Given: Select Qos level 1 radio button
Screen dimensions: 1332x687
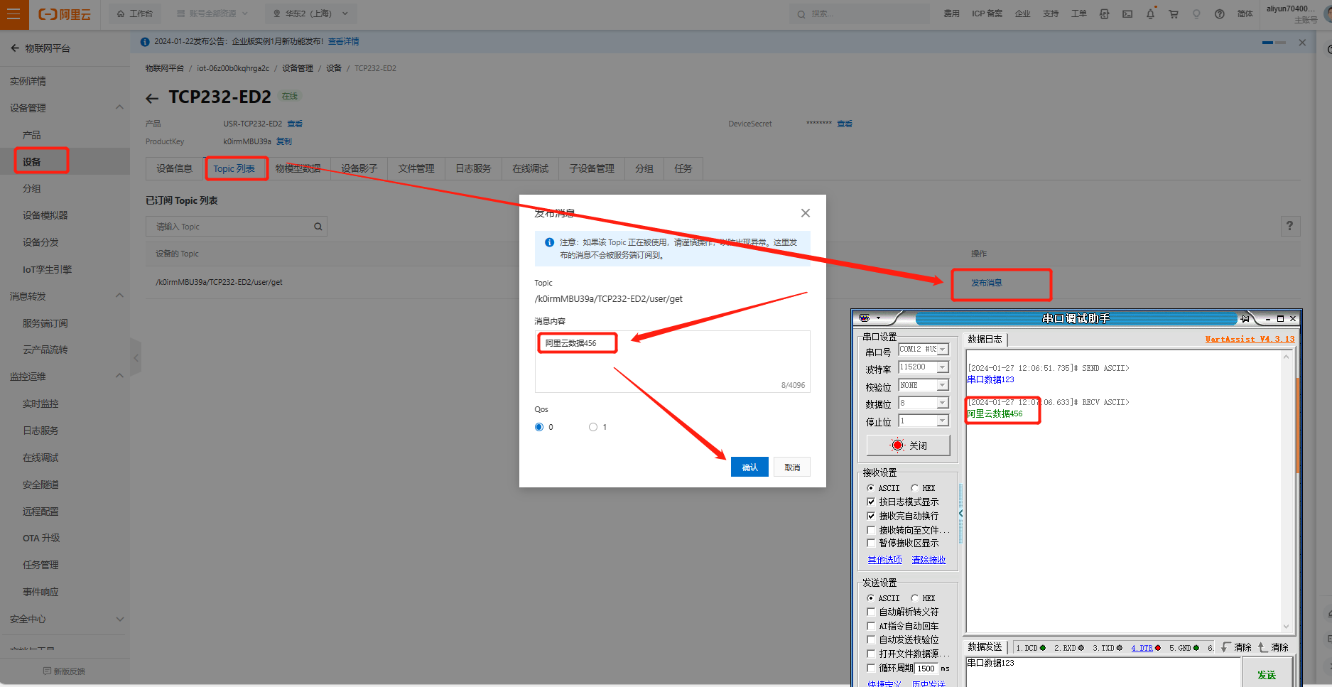Looking at the screenshot, I should [x=593, y=427].
